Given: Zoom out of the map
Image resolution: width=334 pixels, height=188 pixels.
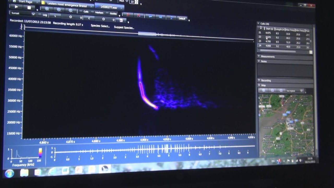Looking at the screenshot, I should point(272,91).
